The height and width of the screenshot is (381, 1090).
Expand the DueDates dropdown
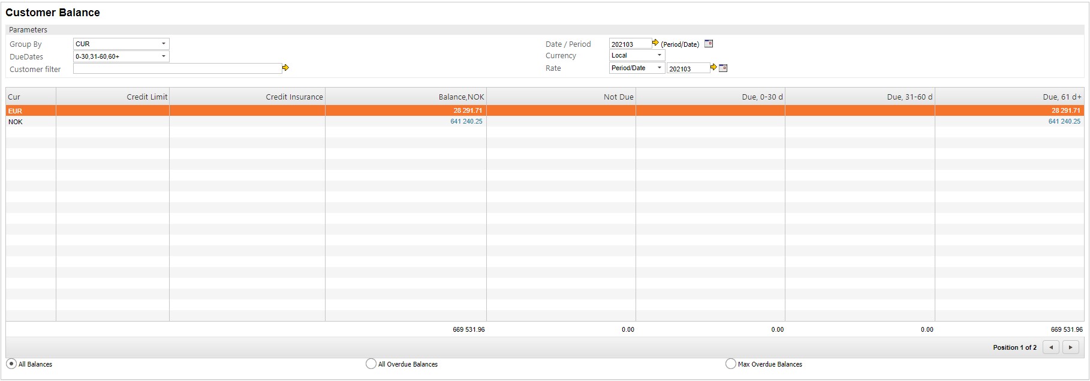tap(121, 56)
